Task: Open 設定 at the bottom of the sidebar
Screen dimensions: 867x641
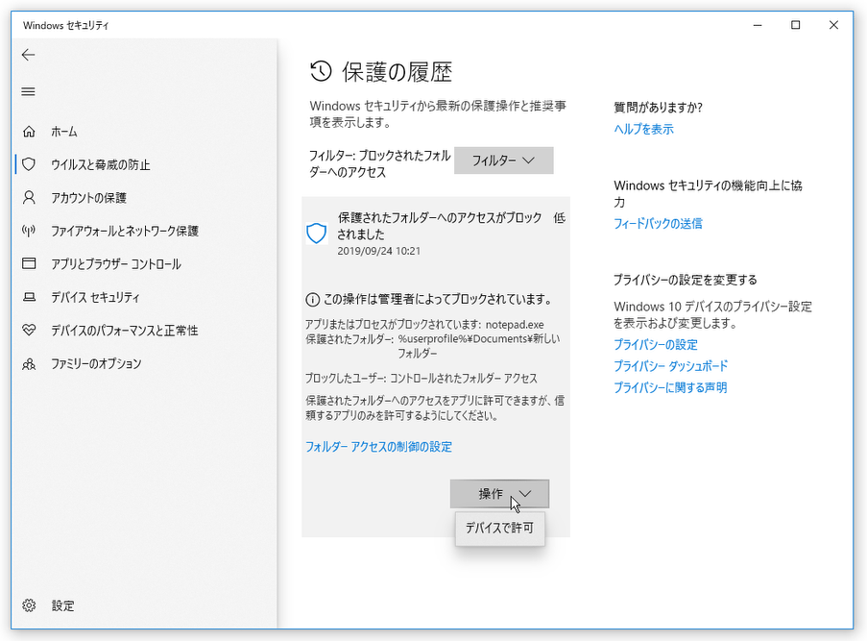Action: pyautogui.click(x=62, y=605)
